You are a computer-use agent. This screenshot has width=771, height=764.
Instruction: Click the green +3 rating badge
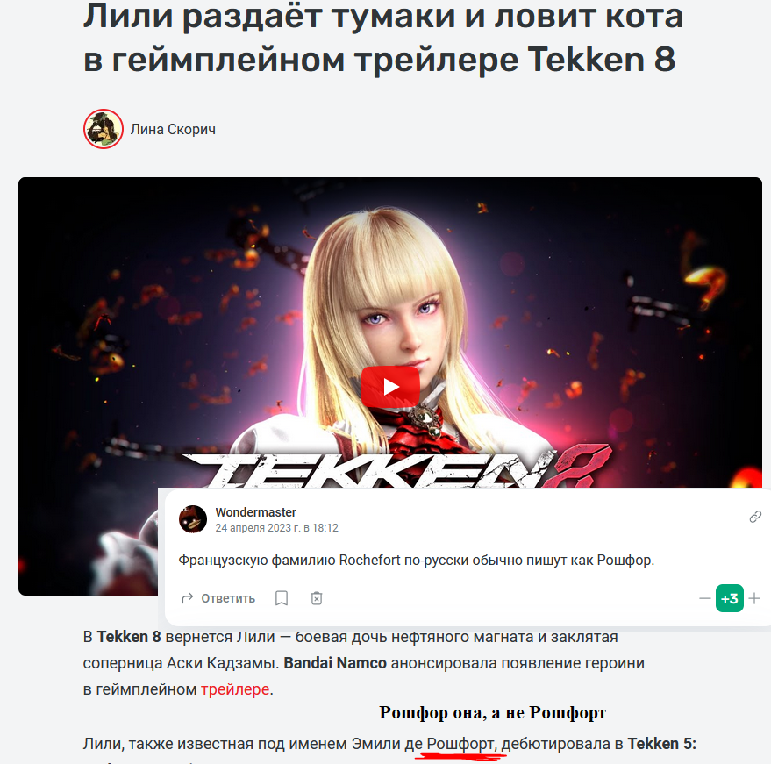[x=729, y=598]
